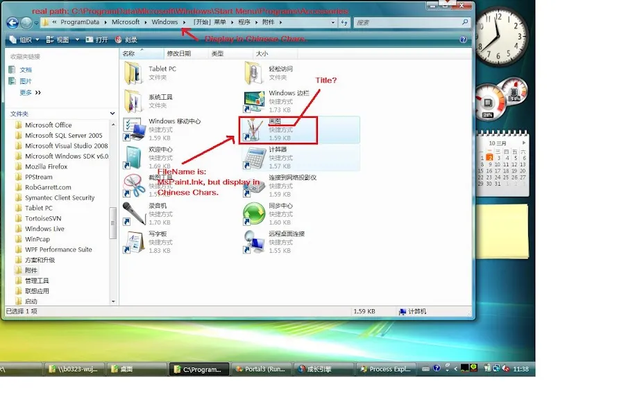This screenshot has width=633, height=395.
Task: Switch to Portal3 (Run... taskbar button
Action: pos(262,369)
